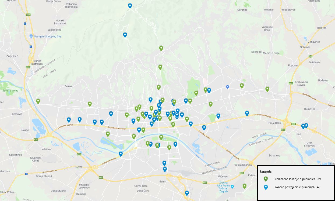Click the Zaprešić town label

tap(12, 56)
